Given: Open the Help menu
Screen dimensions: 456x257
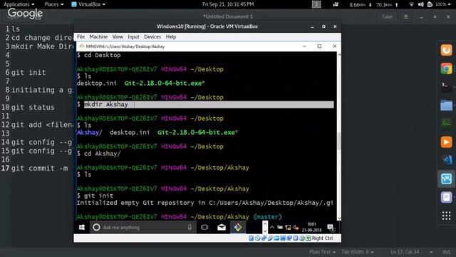Looking at the screenshot, I should pos(171,36).
